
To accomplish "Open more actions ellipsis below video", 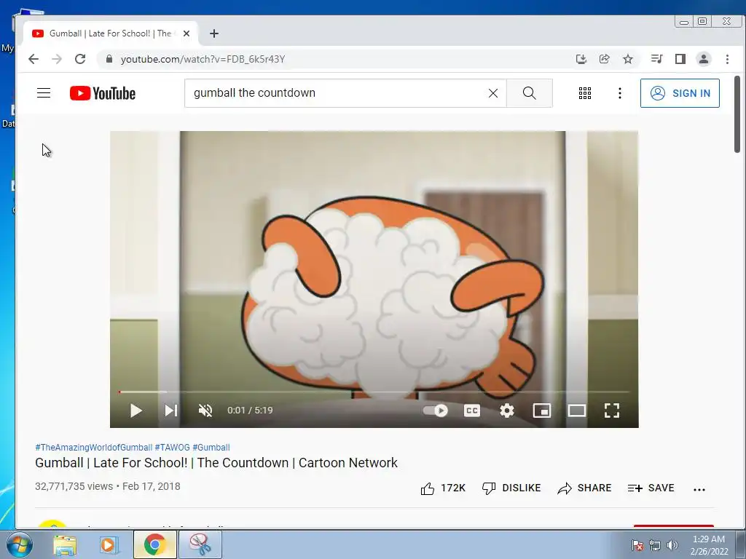I will click(x=699, y=489).
